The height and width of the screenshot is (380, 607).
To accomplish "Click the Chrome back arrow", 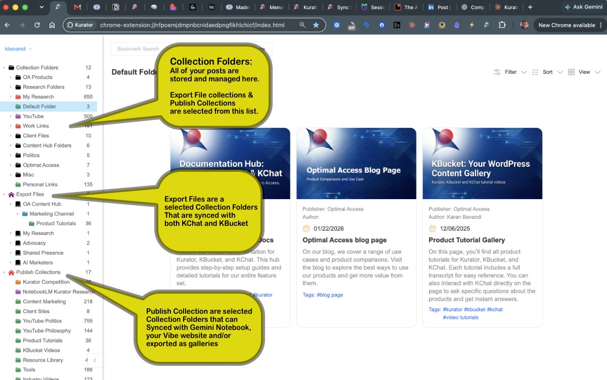I will tap(8, 25).
